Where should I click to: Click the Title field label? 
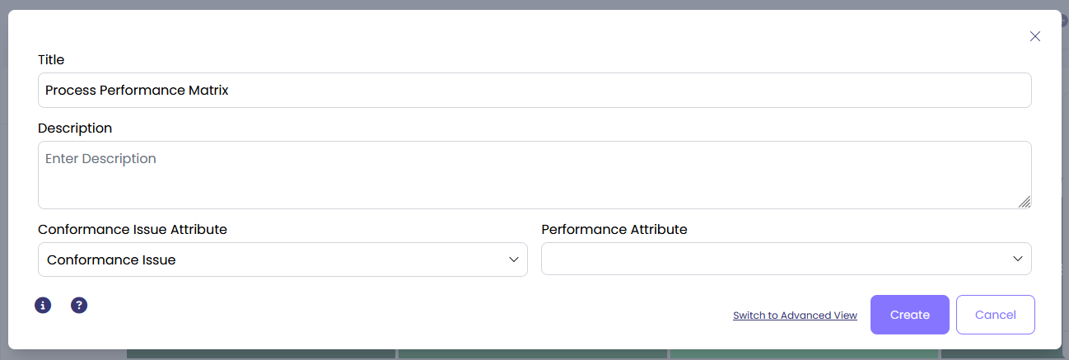click(51, 60)
